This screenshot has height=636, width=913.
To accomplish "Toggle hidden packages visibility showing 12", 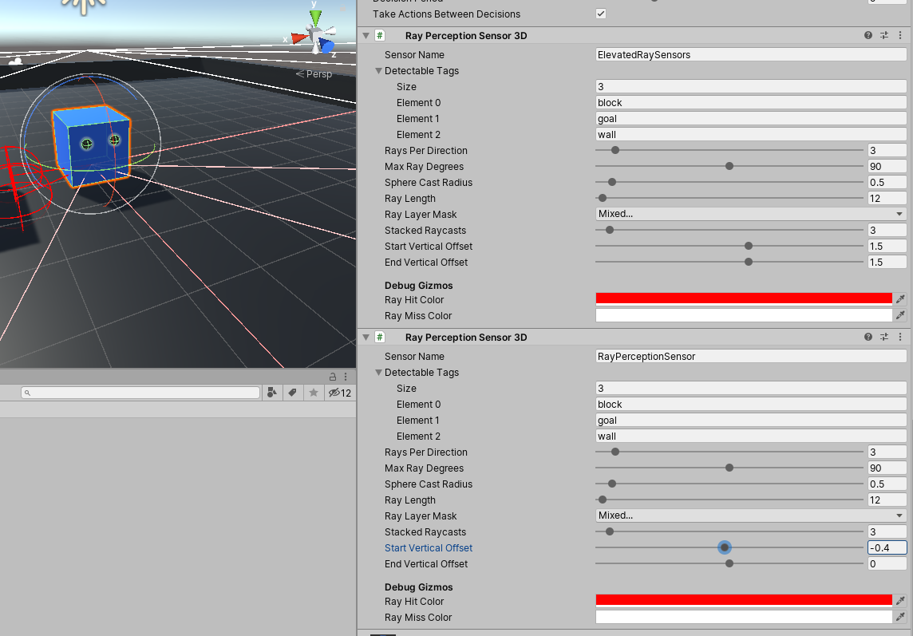I will click(339, 393).
